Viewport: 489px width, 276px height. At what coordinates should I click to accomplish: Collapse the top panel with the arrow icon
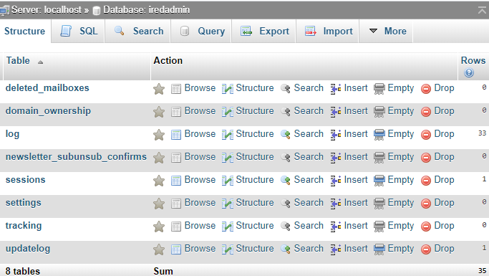click(482, 10)
